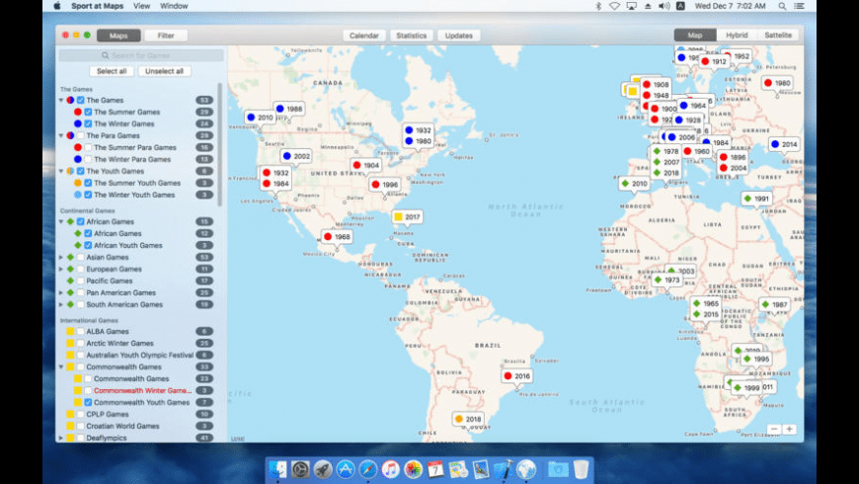
Task: Click the red 1904 map marker
Action: (366, 165)
